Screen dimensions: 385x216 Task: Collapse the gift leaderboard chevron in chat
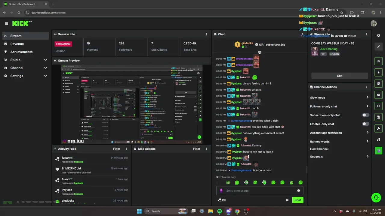tap(260, 52)
